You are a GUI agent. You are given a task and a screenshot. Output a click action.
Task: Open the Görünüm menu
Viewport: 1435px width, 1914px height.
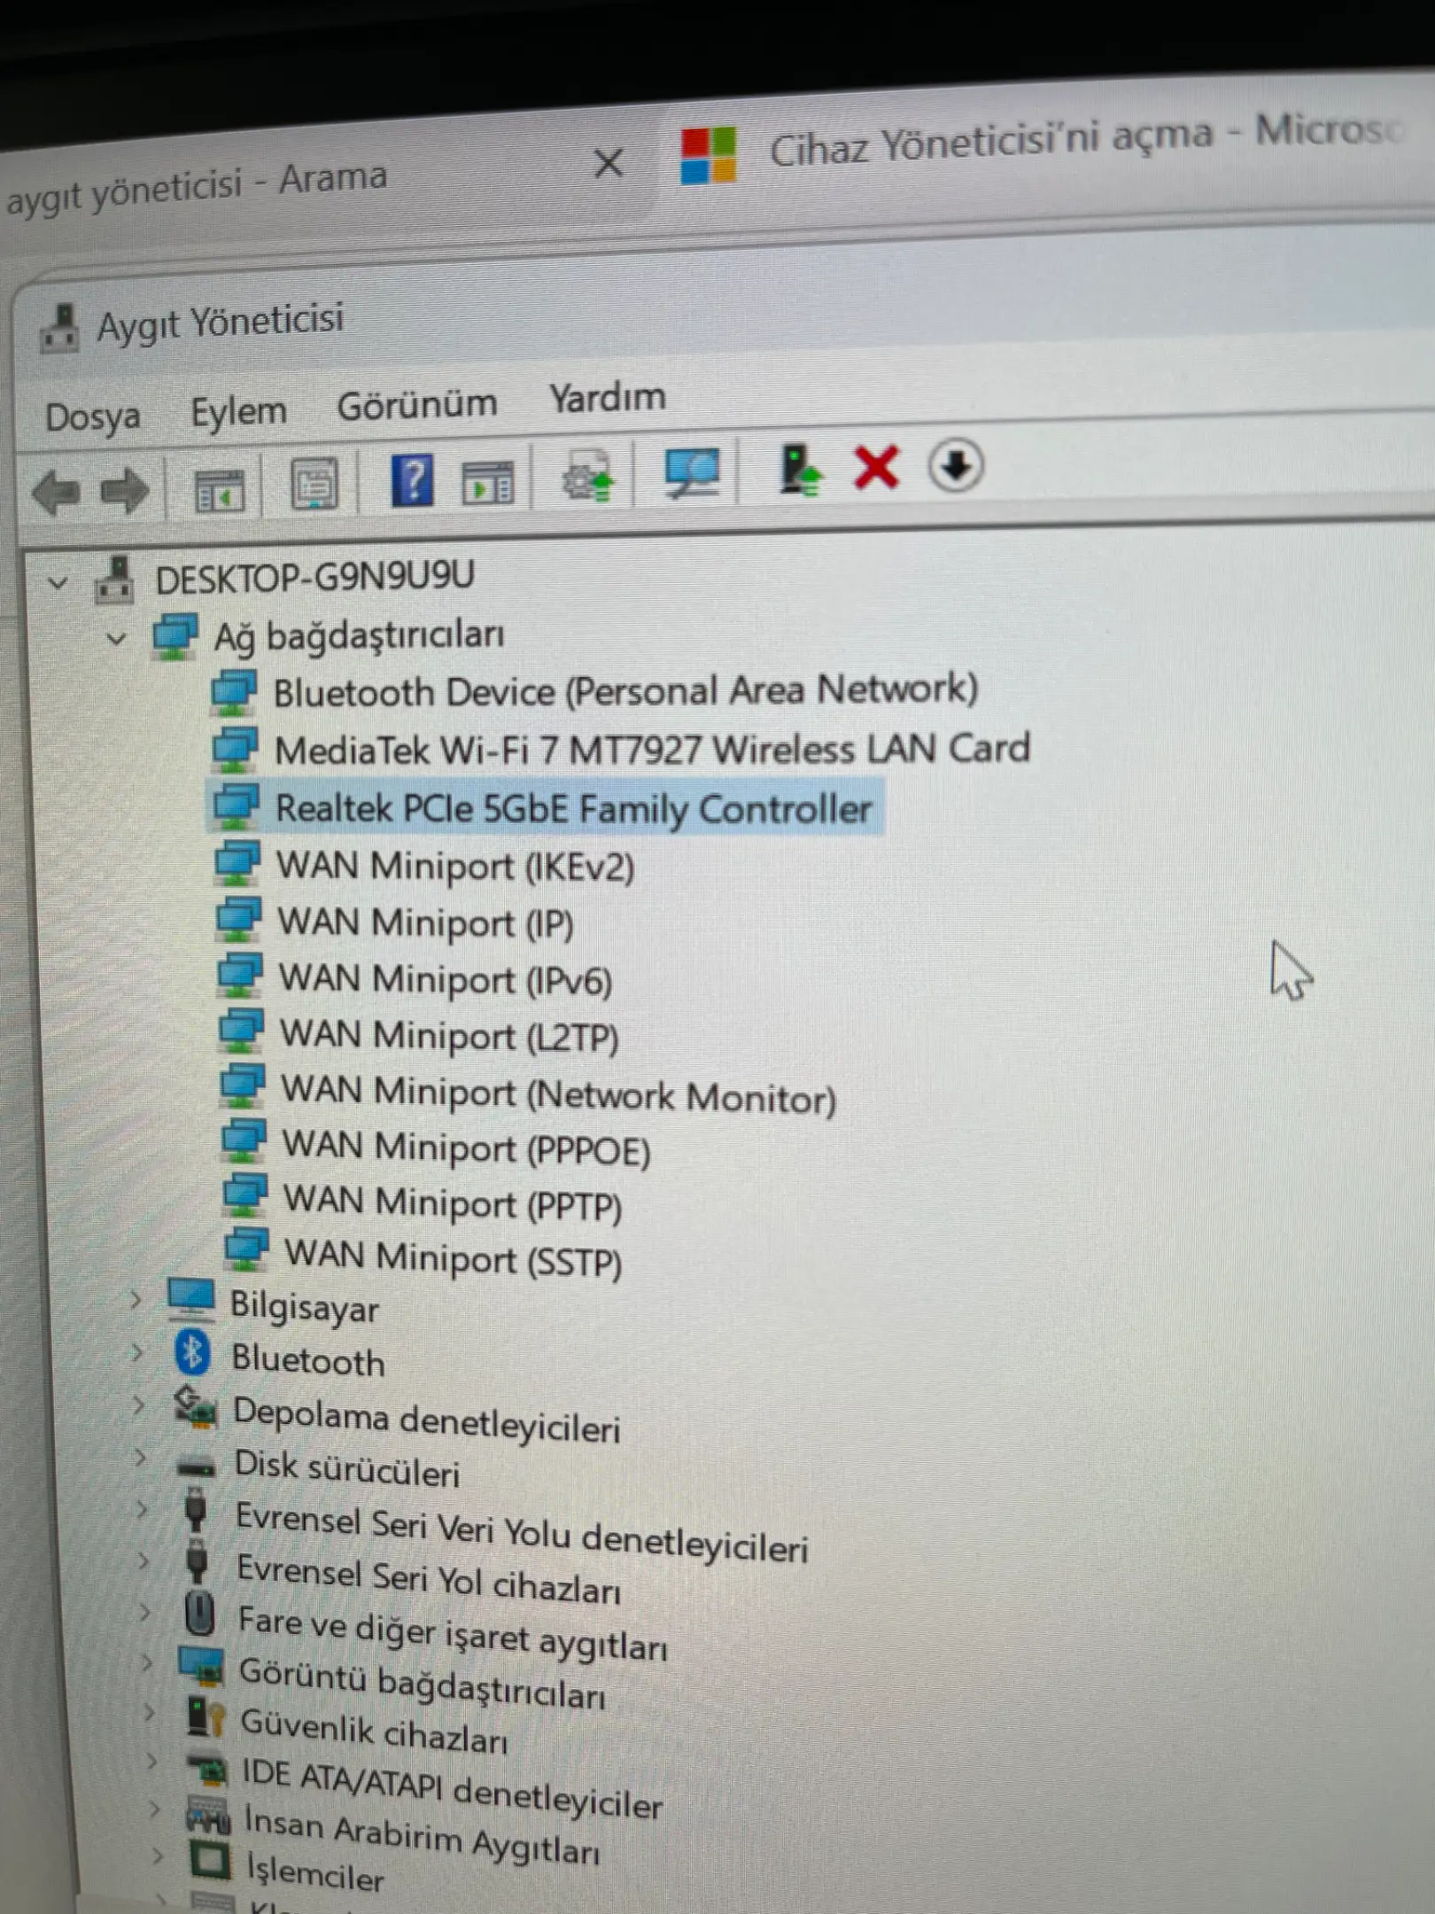[416, 405]
